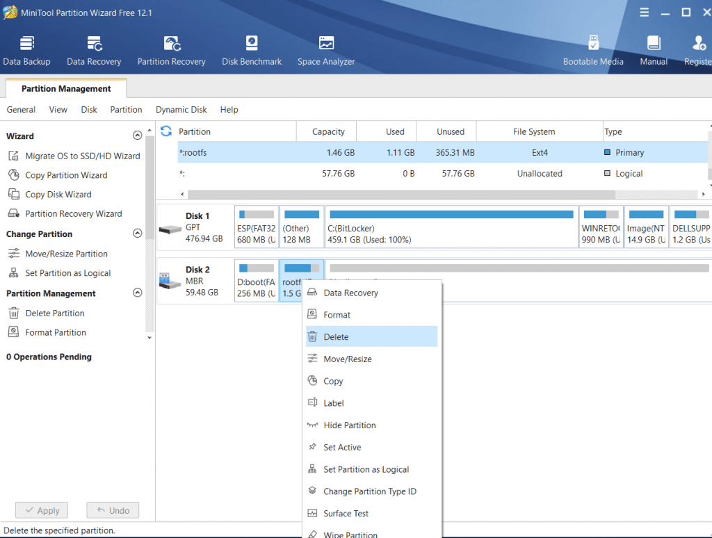Choose Move/Resize from the context menu

[371, 359]
